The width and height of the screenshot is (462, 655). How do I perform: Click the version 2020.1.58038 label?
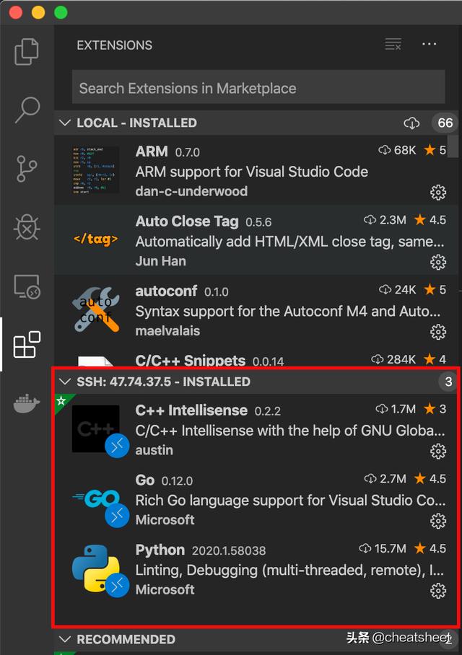(229, 550)
